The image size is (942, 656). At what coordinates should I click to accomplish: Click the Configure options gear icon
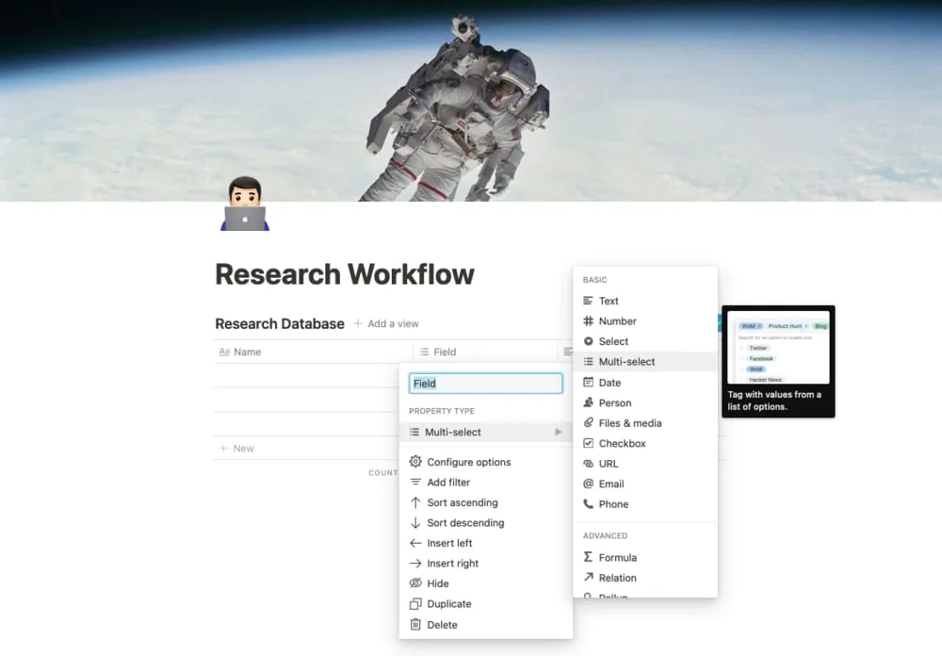pos(415,462)
